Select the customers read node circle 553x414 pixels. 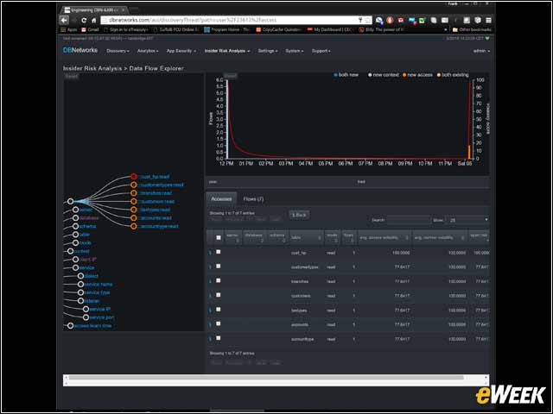tap(134, 201)
